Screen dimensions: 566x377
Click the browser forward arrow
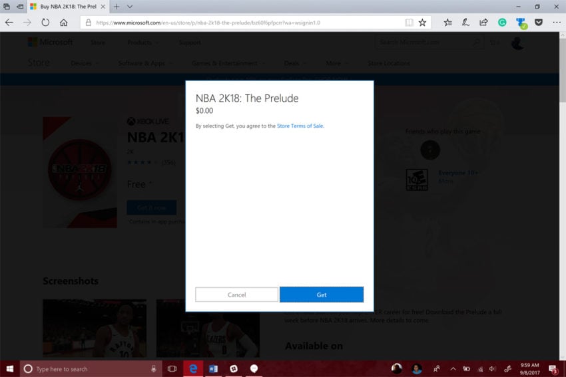(x=27, y=23)
